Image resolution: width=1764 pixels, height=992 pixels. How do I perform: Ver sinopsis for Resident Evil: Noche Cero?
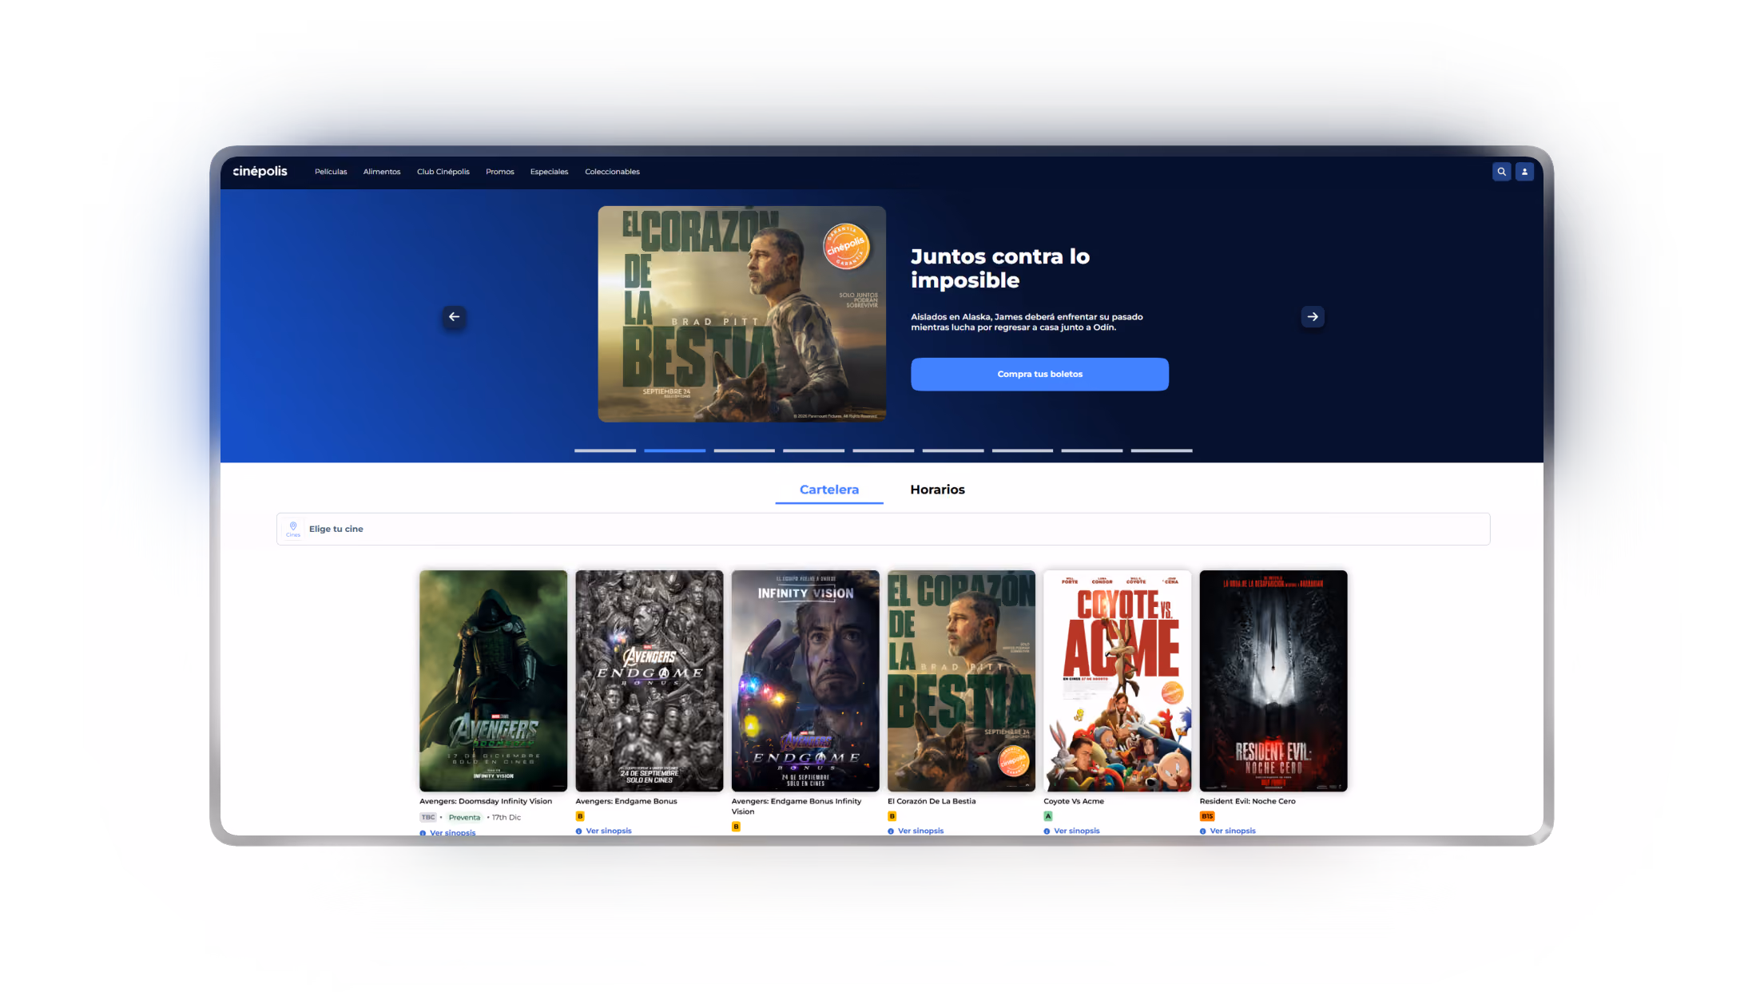1228,831
